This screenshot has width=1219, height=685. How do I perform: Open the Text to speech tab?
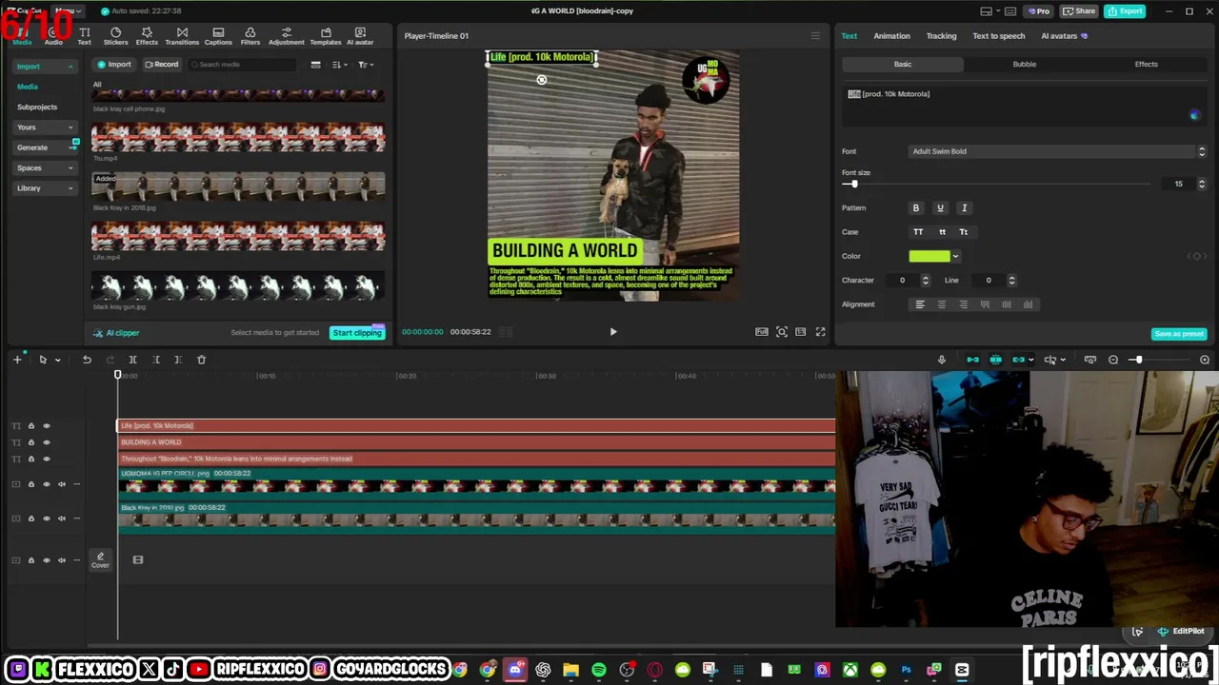coord(999,36)
